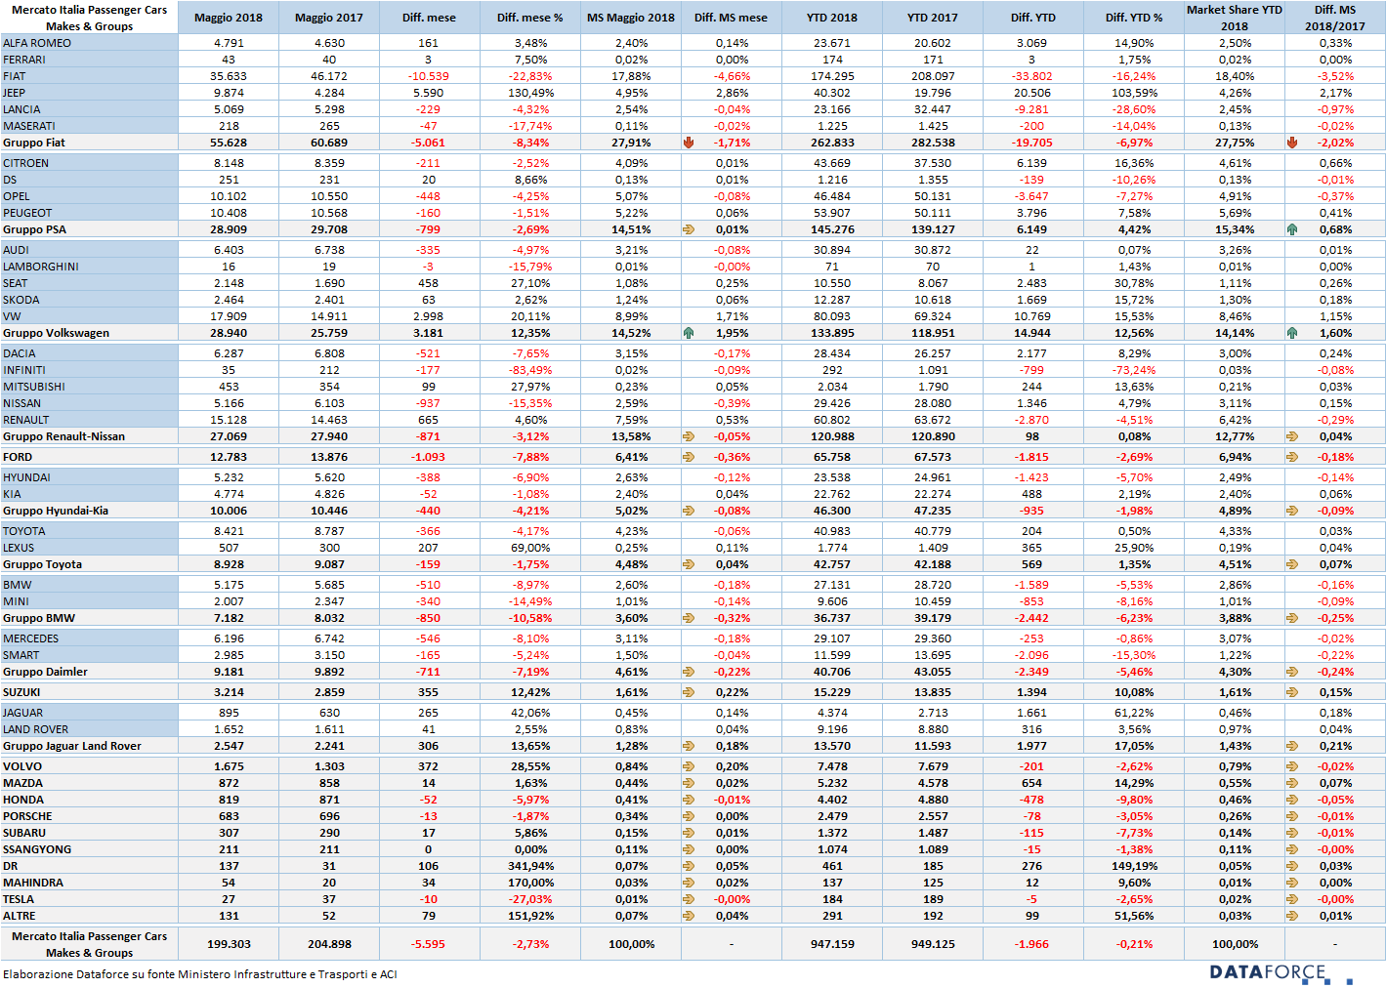Click the Elaborazione Dataforce source footnote
Screen dimensions: 1386x988
(x=200, y=974)
